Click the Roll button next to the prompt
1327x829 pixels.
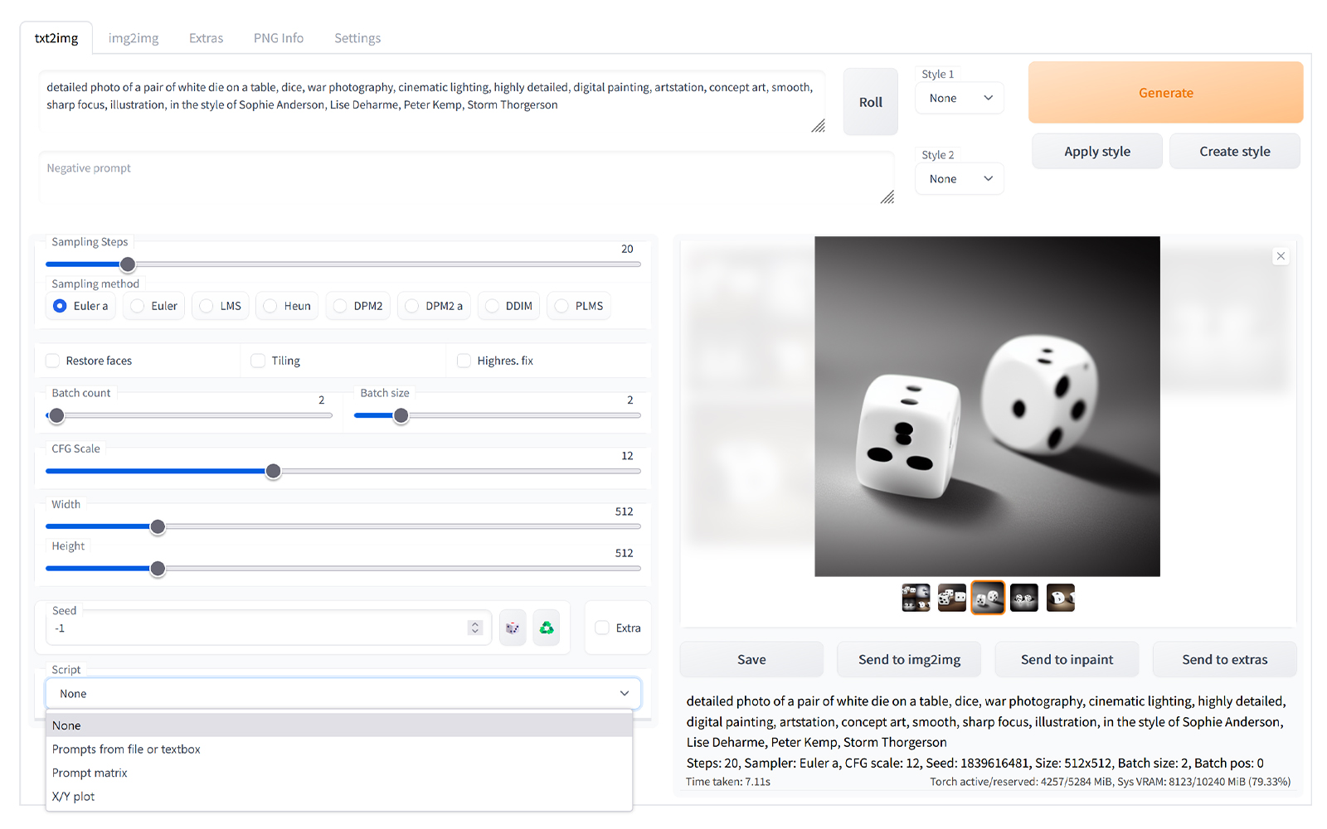pyautogui.click(x=870, y=101)
